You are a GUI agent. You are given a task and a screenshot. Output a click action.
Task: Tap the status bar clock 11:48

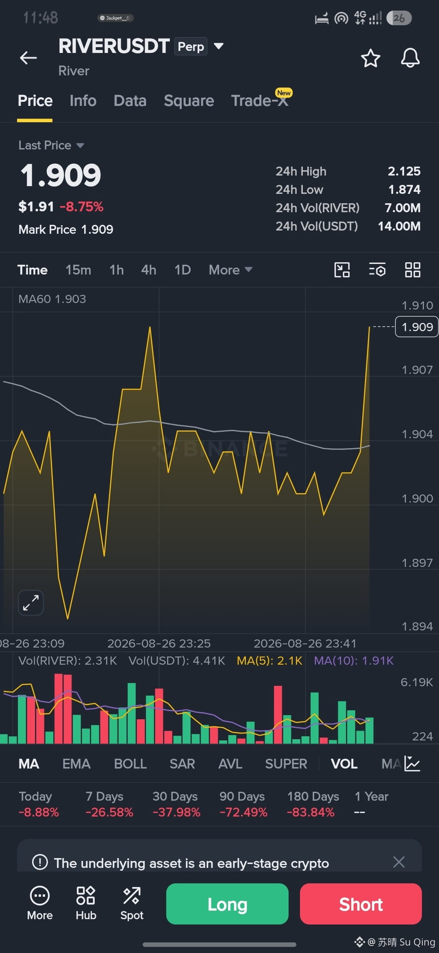tap(40, 18)
